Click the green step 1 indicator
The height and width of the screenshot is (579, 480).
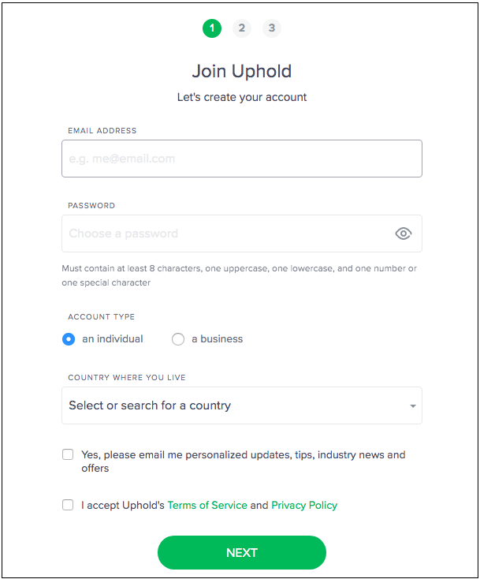point(212,28)
